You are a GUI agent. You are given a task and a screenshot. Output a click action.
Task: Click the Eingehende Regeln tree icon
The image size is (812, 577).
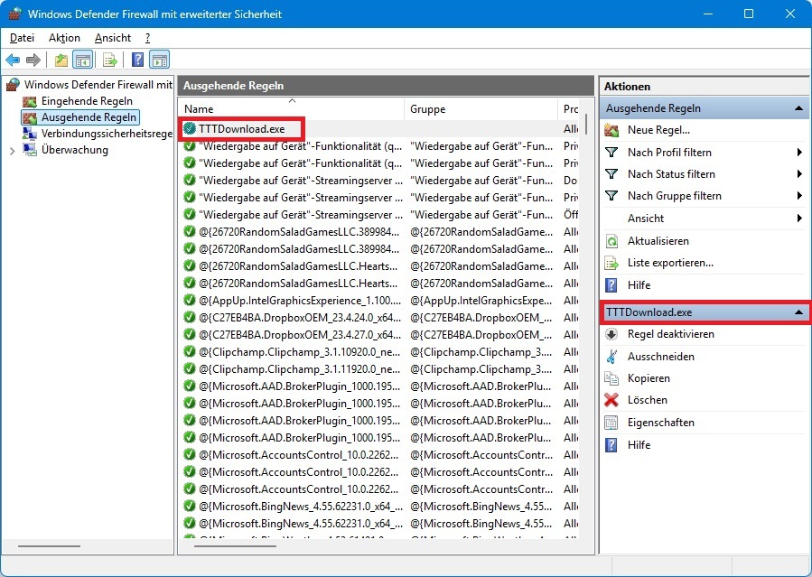point(30,101)
